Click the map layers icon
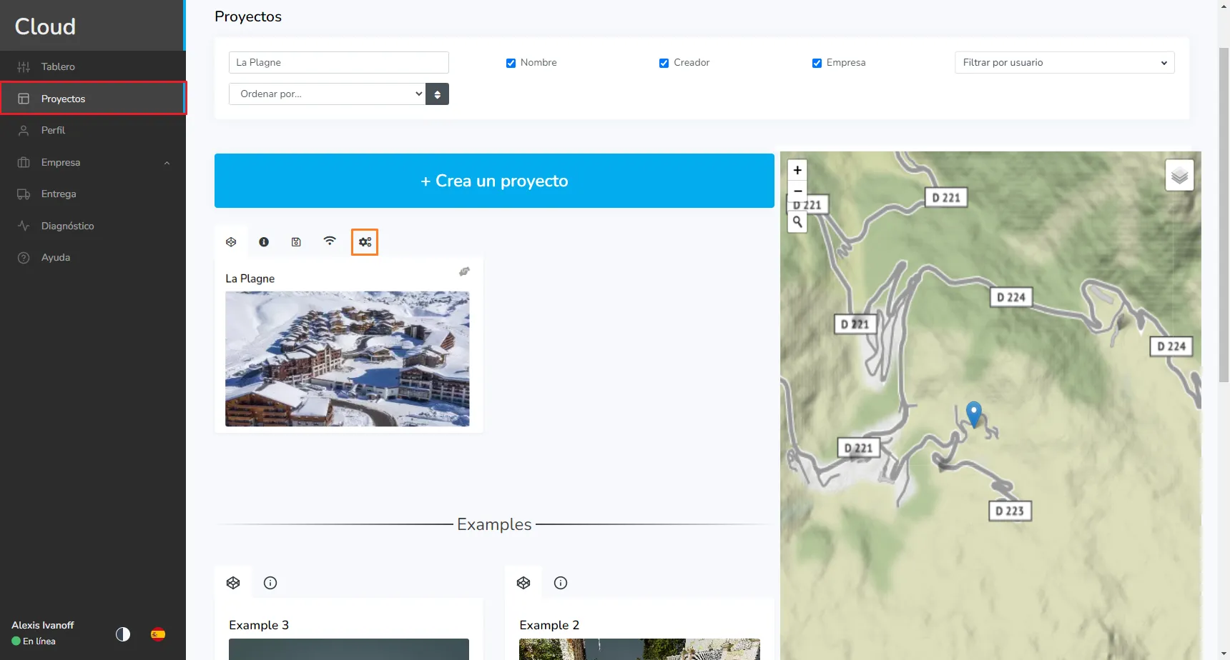This screenshot has height=660, width=1230. pos(1179,175)
